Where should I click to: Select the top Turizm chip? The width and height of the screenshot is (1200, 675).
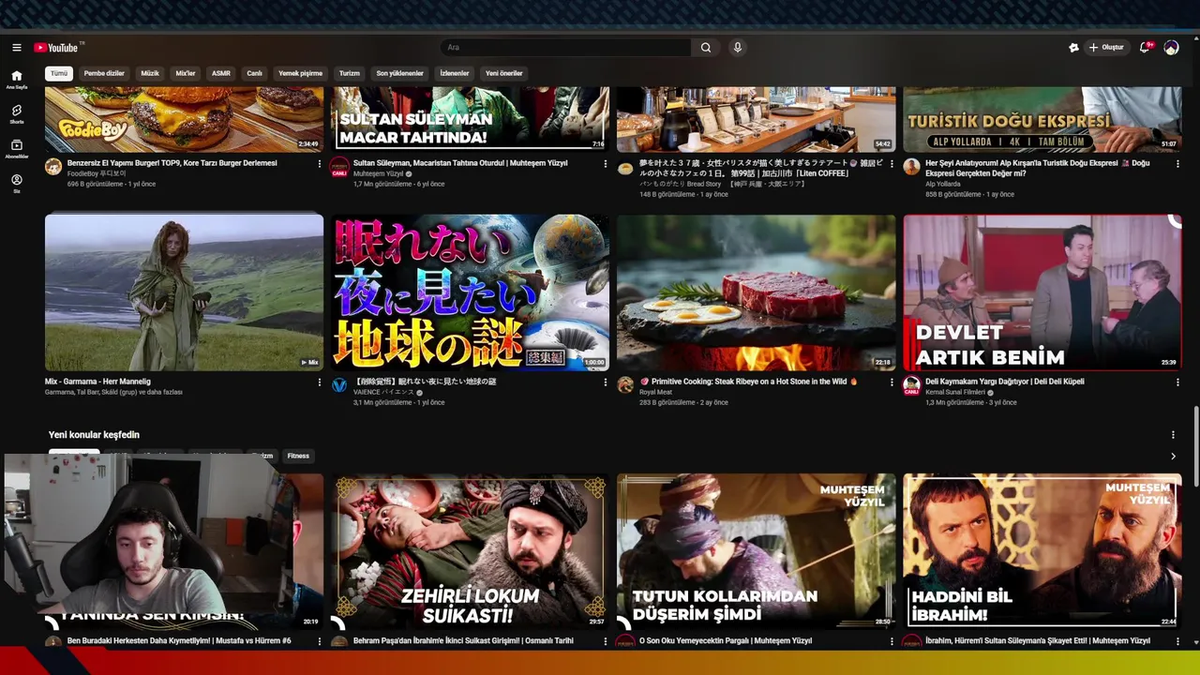[350, 73]
